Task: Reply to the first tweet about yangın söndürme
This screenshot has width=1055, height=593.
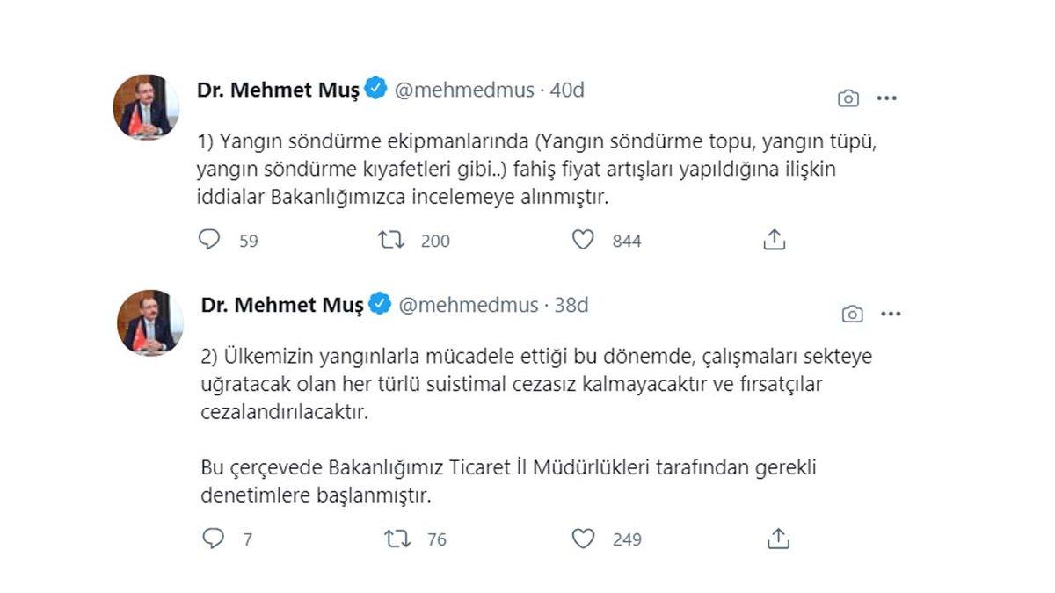Action: 208,238
